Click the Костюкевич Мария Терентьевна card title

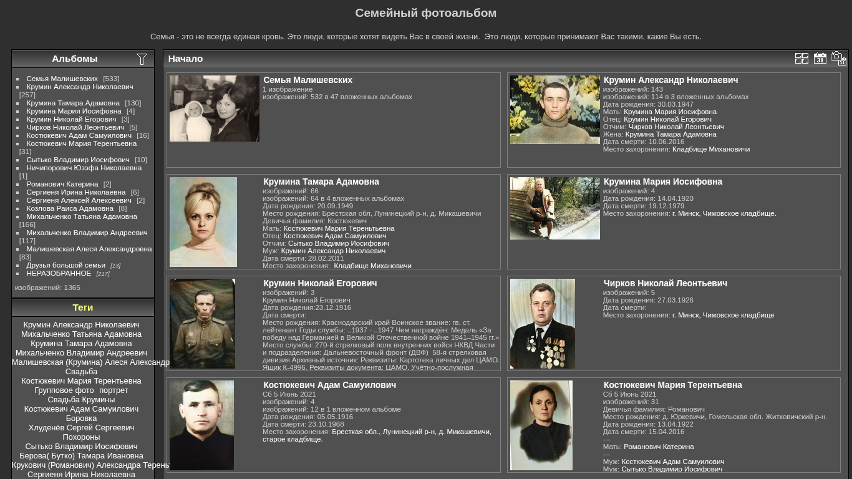673,385
